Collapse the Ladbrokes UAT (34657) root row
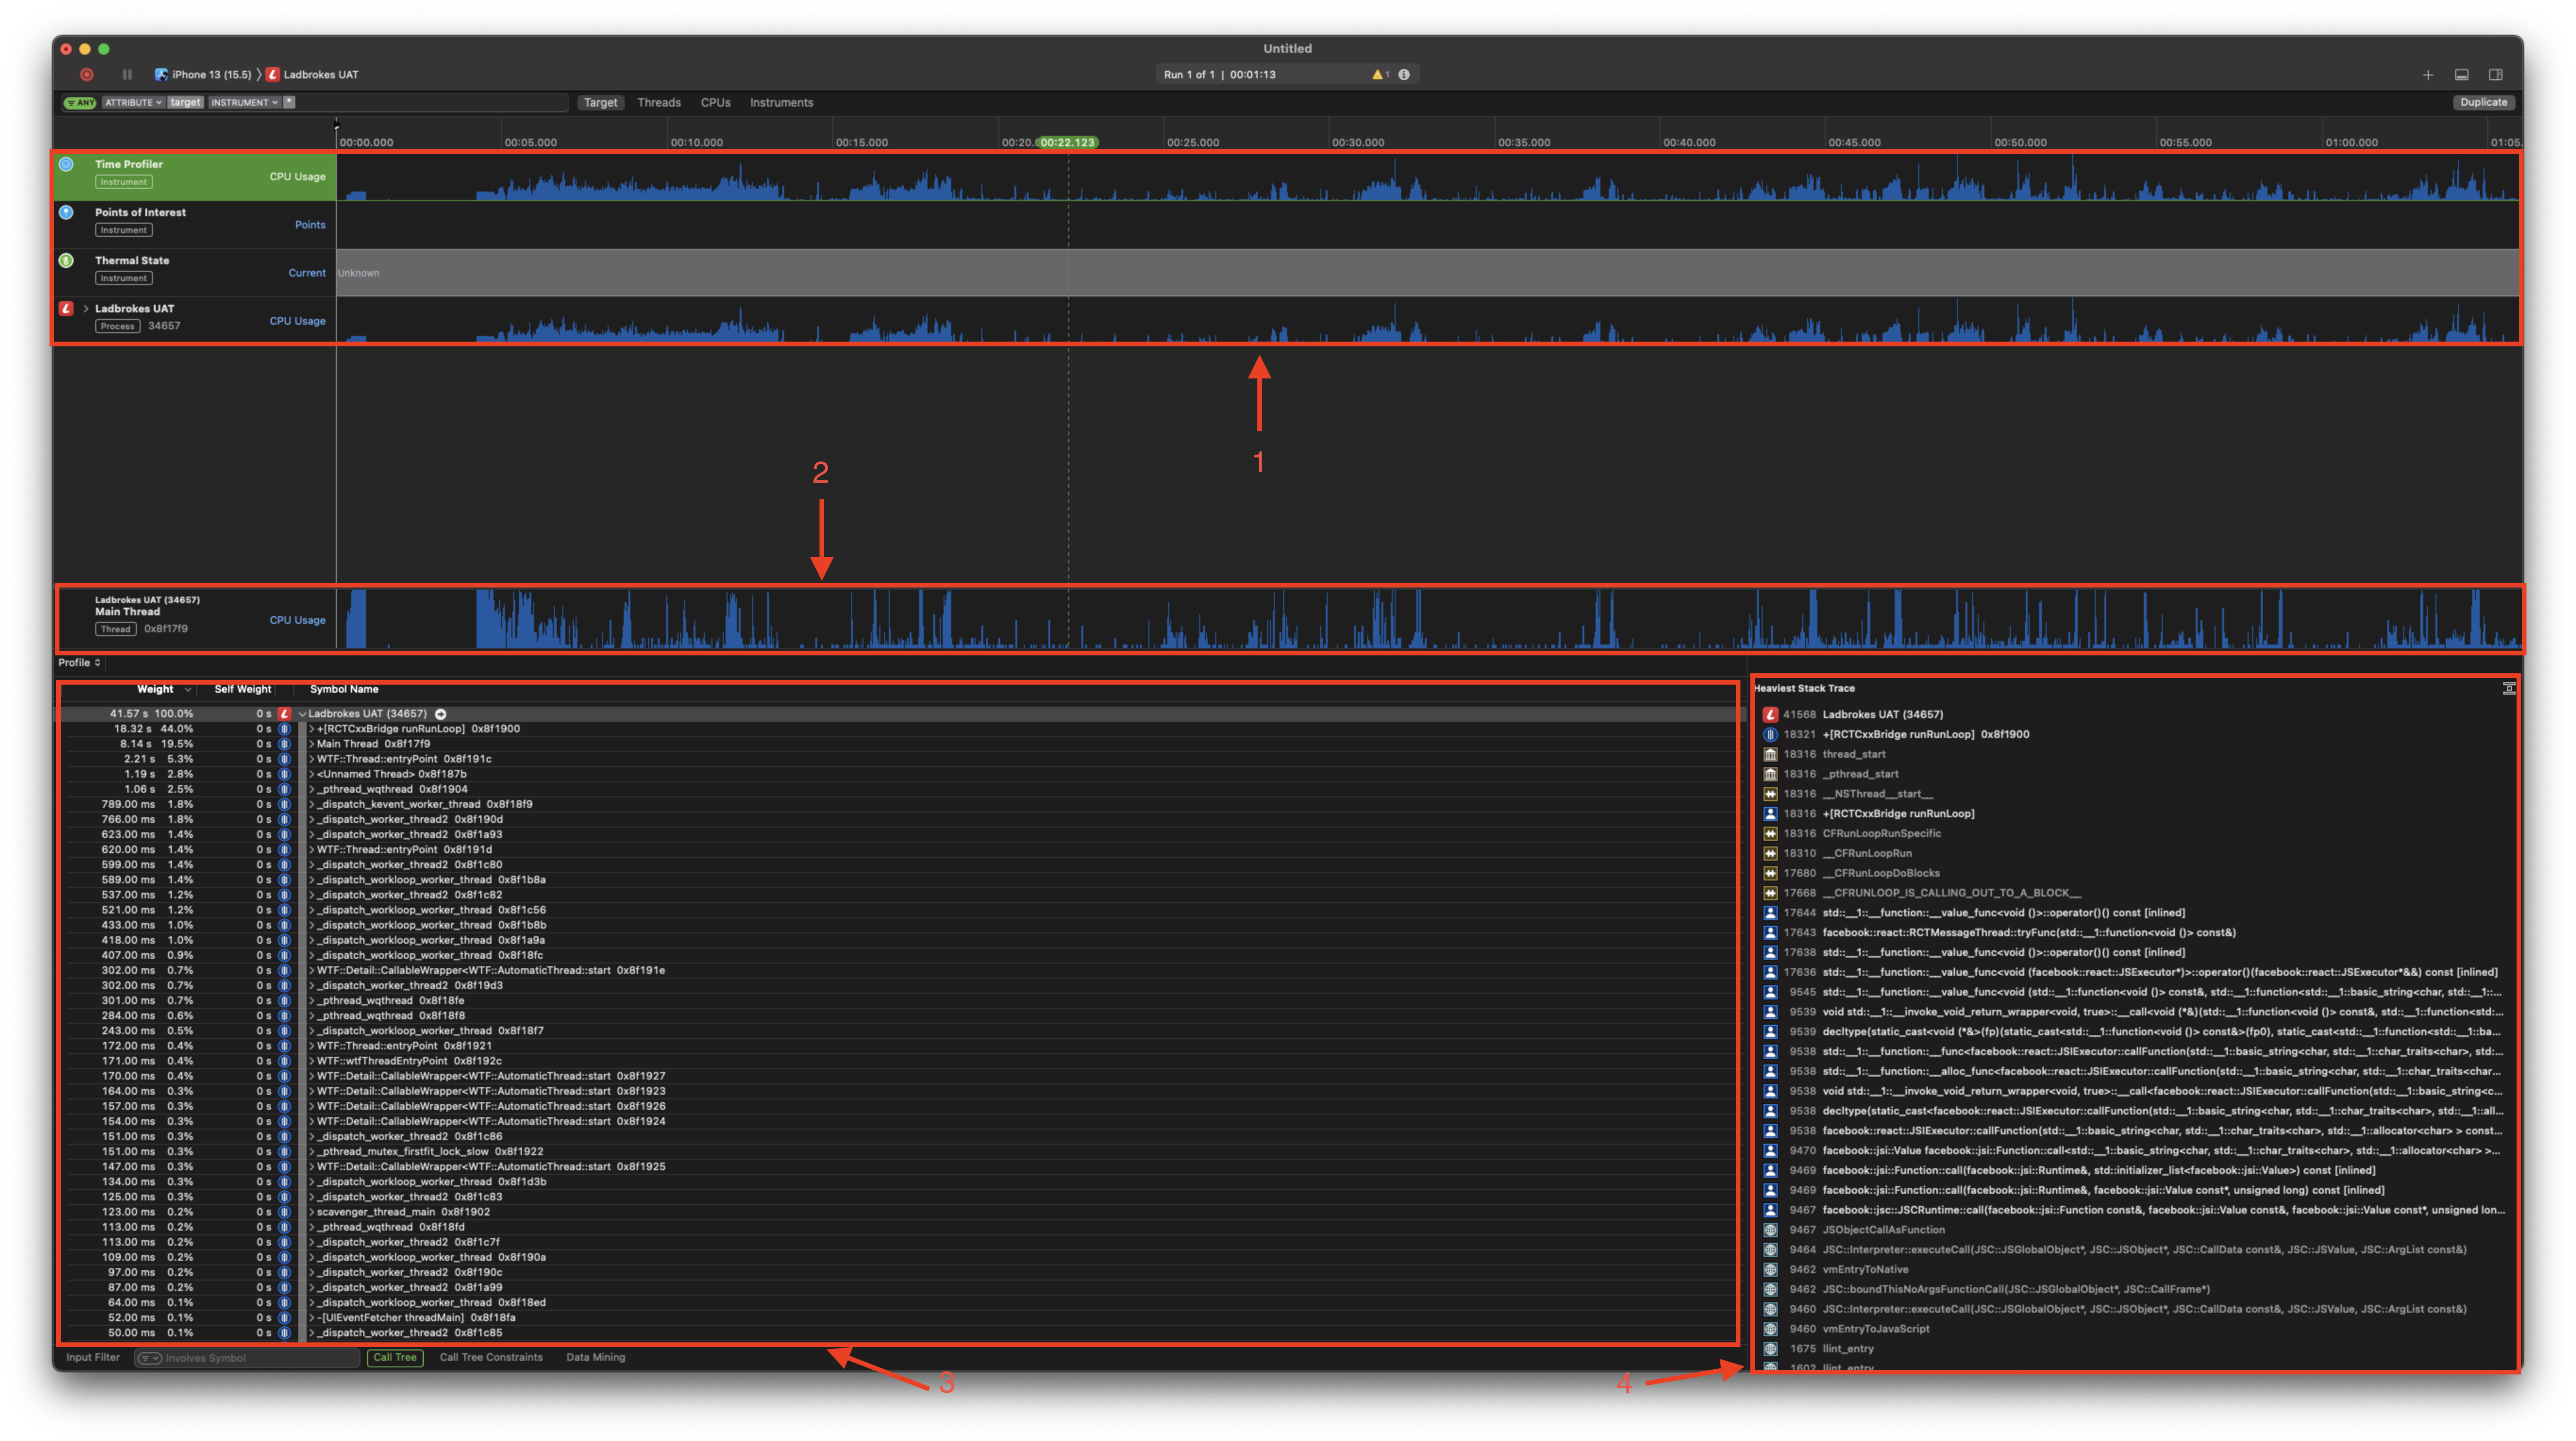 (302, 714)
